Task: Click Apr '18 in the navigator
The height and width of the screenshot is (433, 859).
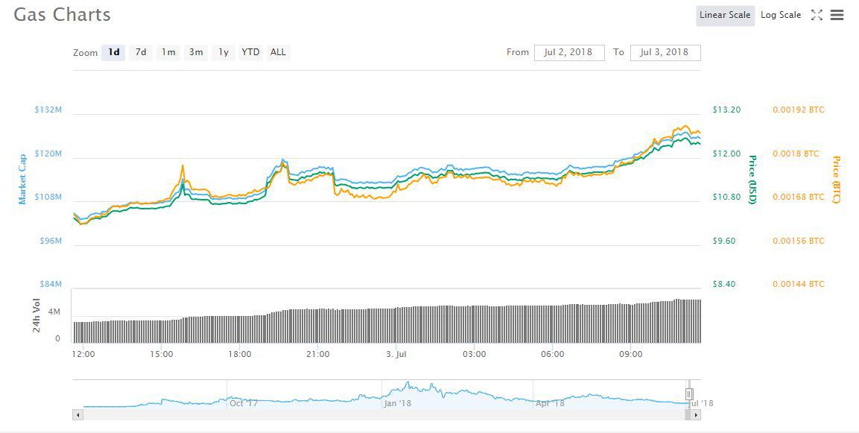Action: (550, 403)
